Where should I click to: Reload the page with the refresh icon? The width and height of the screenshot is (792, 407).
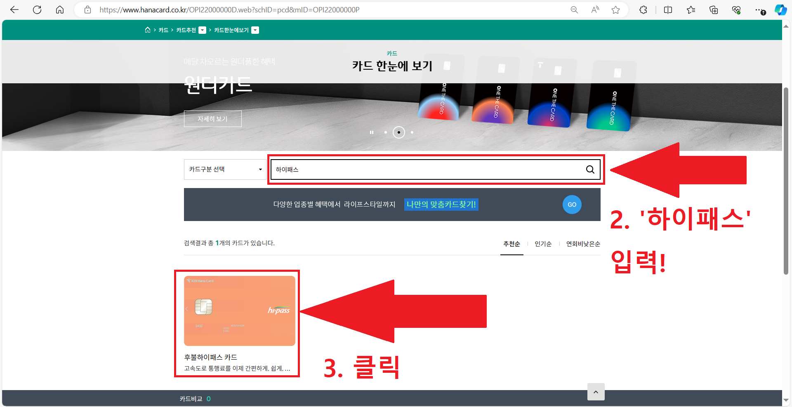pyautogui.click(x=37, y=10)
